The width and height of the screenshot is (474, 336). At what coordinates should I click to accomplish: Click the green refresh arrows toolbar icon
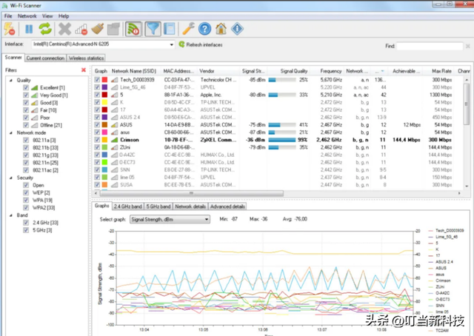click(x=46, y=29)
